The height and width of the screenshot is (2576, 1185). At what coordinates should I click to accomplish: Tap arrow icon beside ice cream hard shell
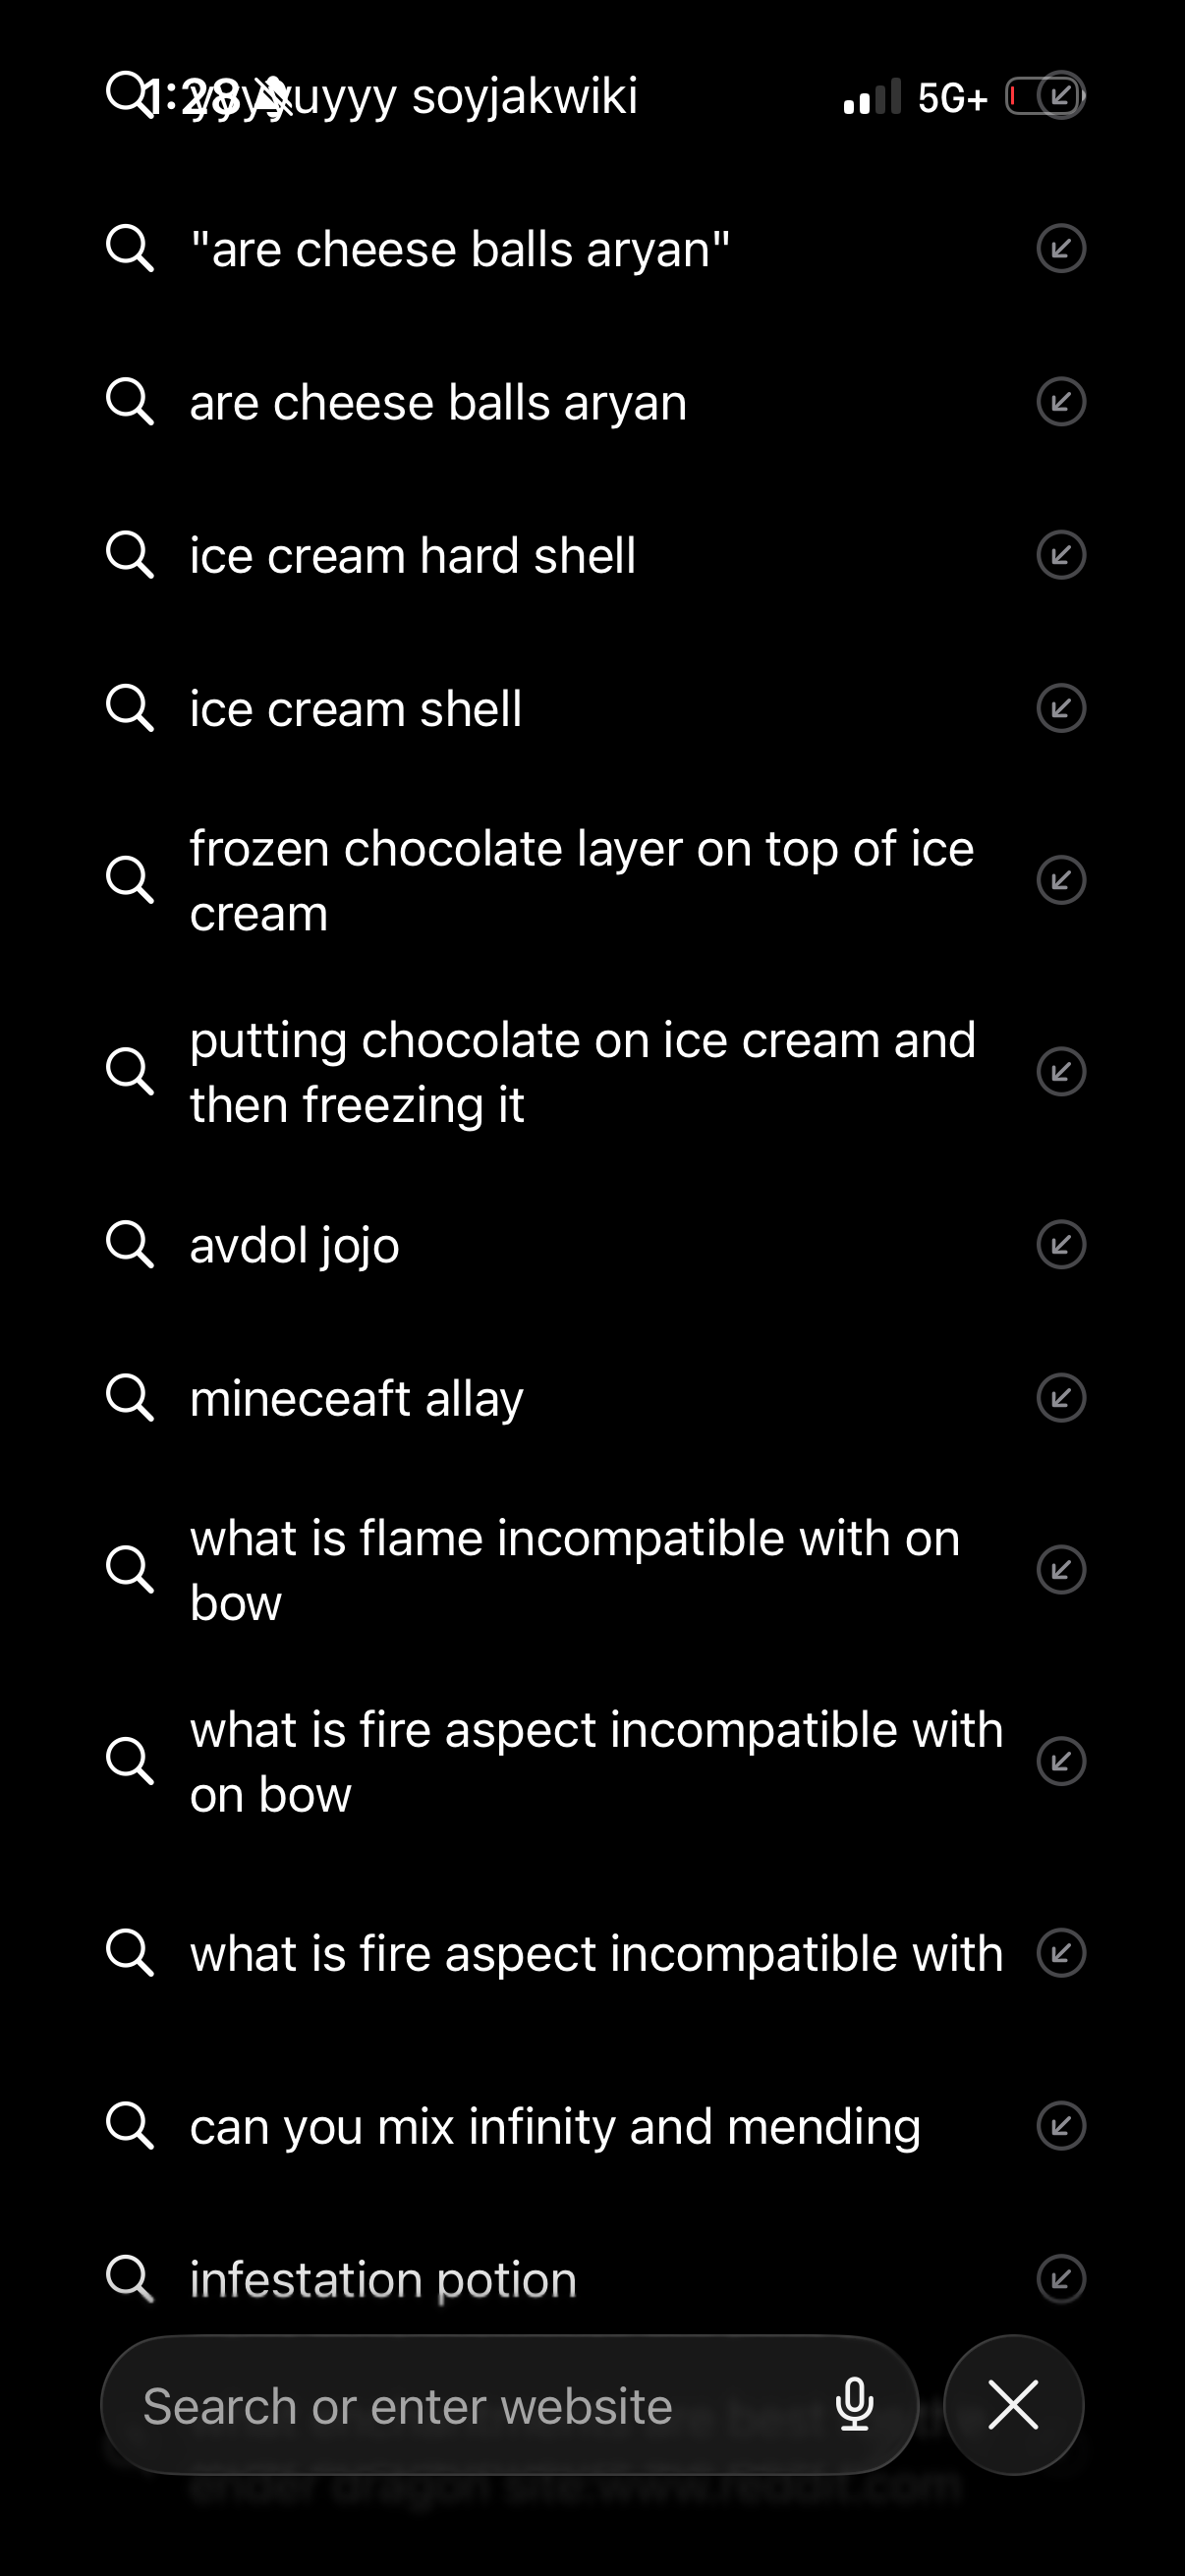click(x=1061, y=555)
